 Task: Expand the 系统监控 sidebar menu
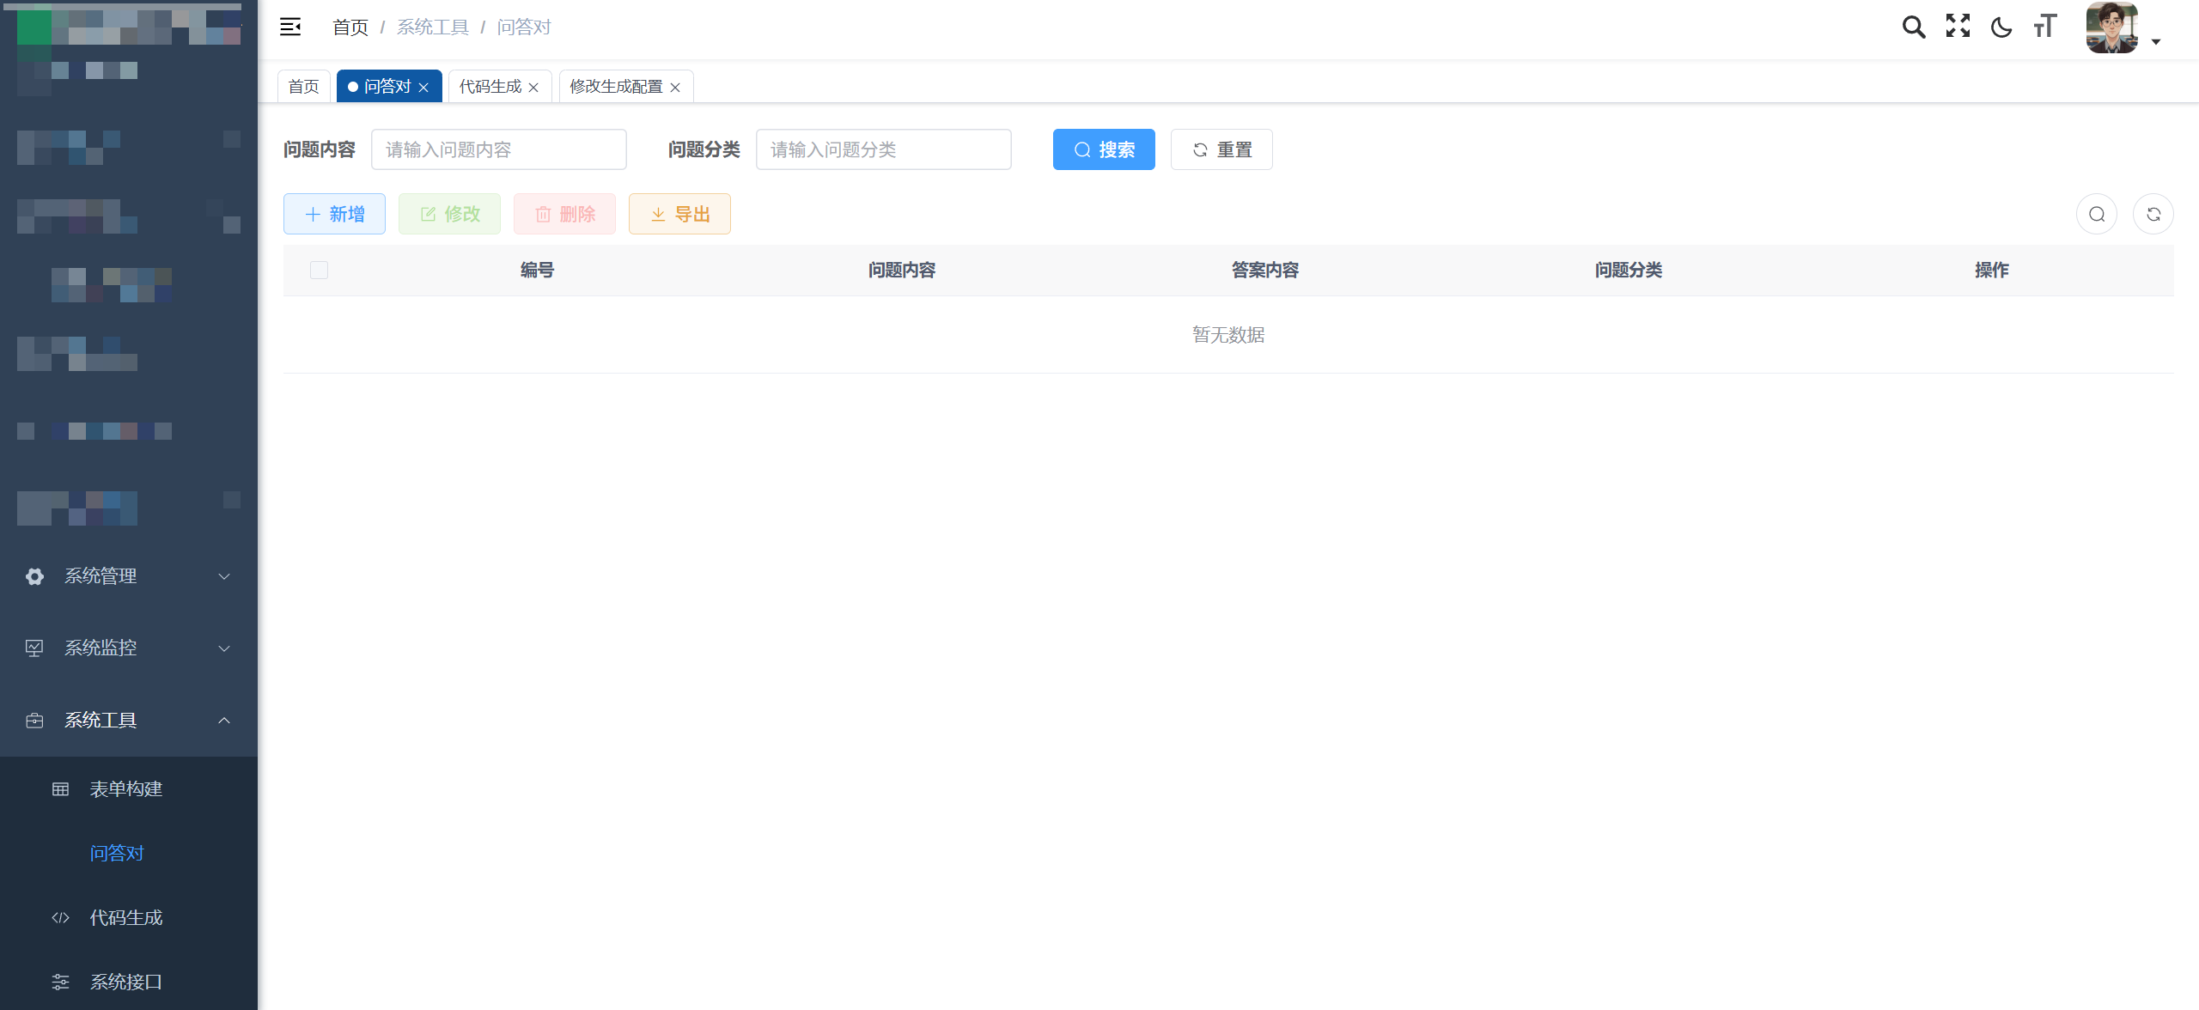tap(127, 648)
